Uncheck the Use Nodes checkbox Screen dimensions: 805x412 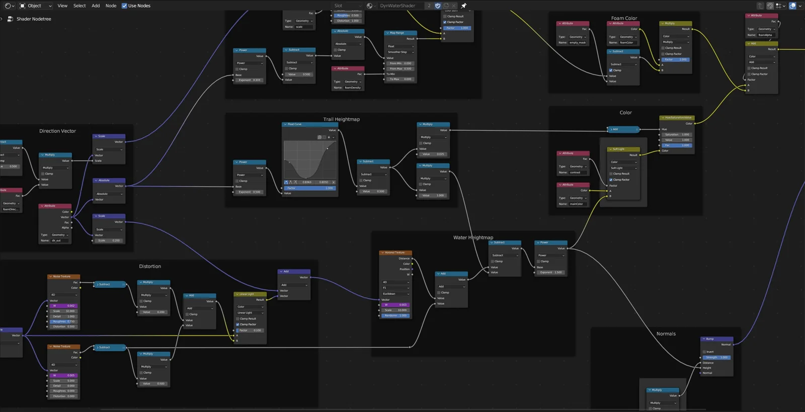coord(124,6)
